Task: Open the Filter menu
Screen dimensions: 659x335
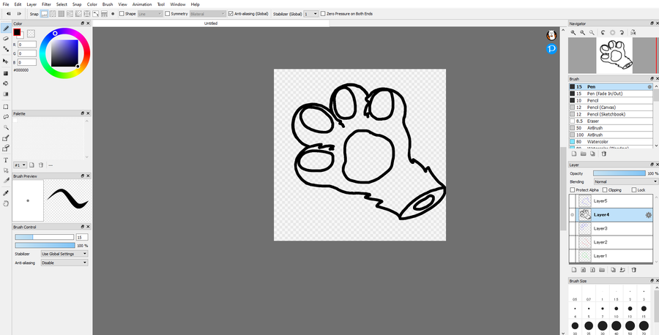Action: tap(46, 4)
